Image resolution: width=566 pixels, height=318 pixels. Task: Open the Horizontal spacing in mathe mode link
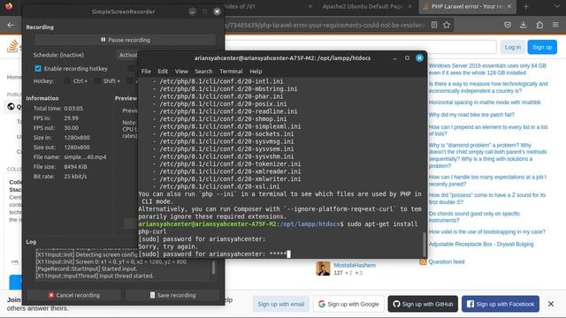tap(485, 102)
